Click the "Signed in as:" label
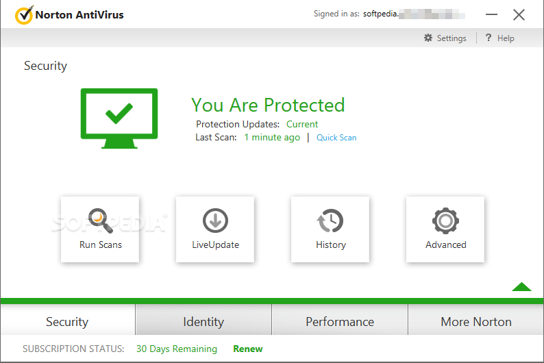Screen dimensions: 544x363 (x=336, y=14)
